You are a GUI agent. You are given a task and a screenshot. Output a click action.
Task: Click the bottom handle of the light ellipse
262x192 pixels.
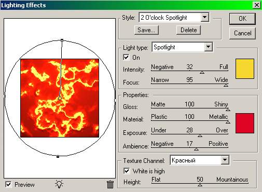[x=58, y=157]
